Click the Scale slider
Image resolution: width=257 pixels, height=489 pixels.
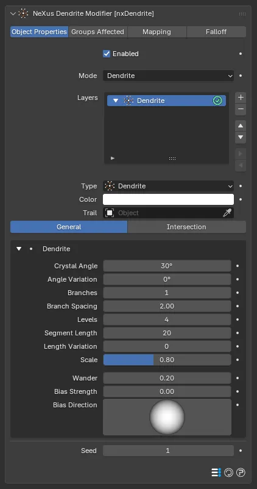(167, 360)
